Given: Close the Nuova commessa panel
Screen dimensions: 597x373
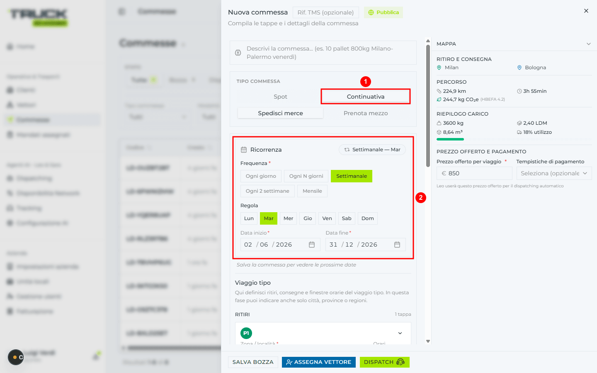Looking at the screenshot, I should 586,11.
